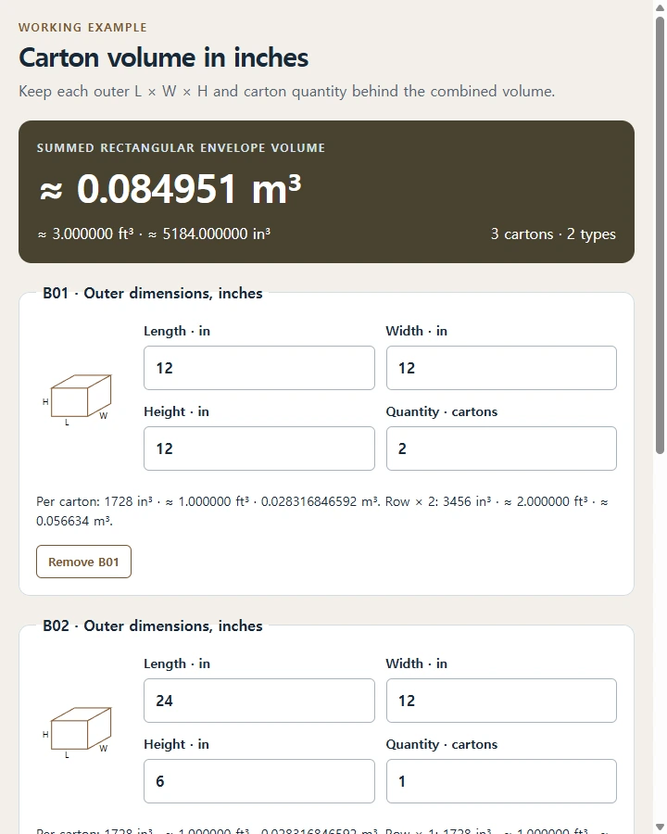Click the B02 'Height · in' label
667x834 pixels.
pyautogui.click(x=176, y=744)
